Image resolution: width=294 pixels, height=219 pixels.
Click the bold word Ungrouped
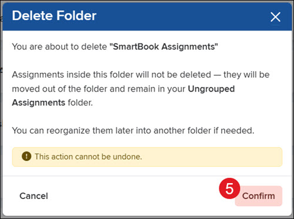click(211, 89)
